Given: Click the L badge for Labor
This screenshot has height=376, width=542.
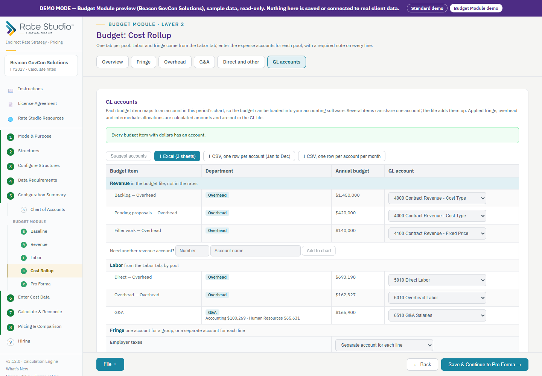Looking at the screenshot, I should [24, 258].
